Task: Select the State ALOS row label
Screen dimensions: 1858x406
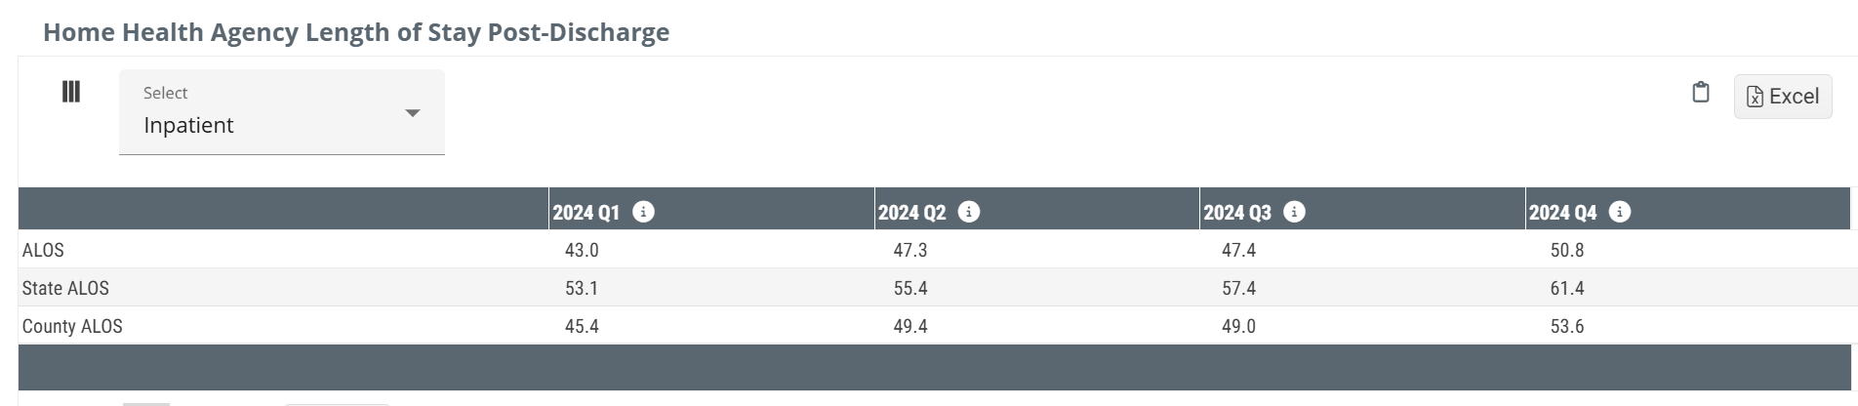Action: 65,289
